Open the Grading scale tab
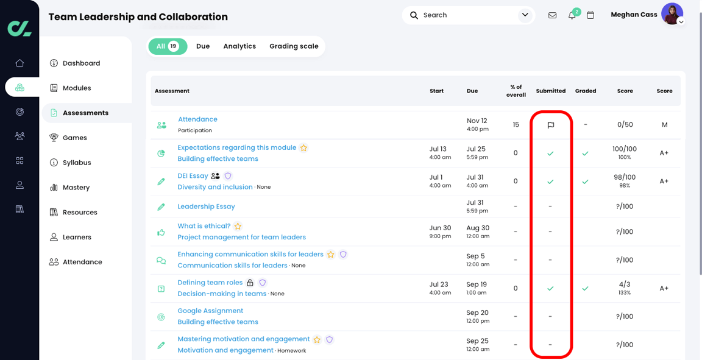 point(294,46)
